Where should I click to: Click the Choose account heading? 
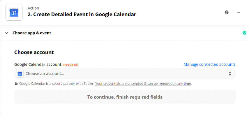34,52
